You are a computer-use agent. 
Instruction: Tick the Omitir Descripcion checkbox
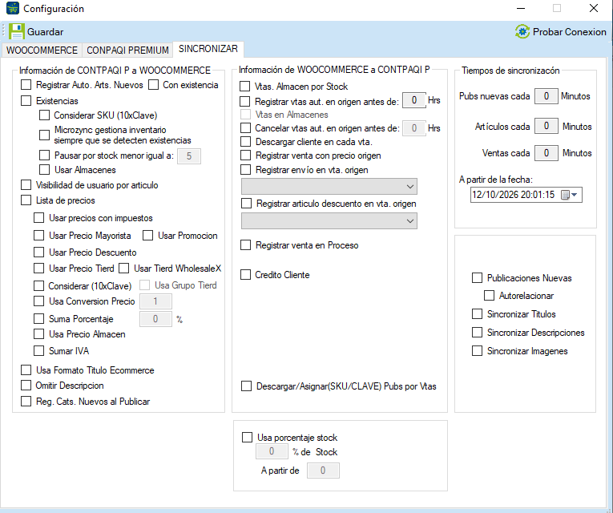[26, 385]
